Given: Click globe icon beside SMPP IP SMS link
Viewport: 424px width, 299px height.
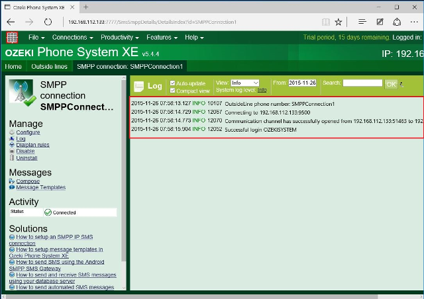Looking at the screenshot, I should 12,237.
